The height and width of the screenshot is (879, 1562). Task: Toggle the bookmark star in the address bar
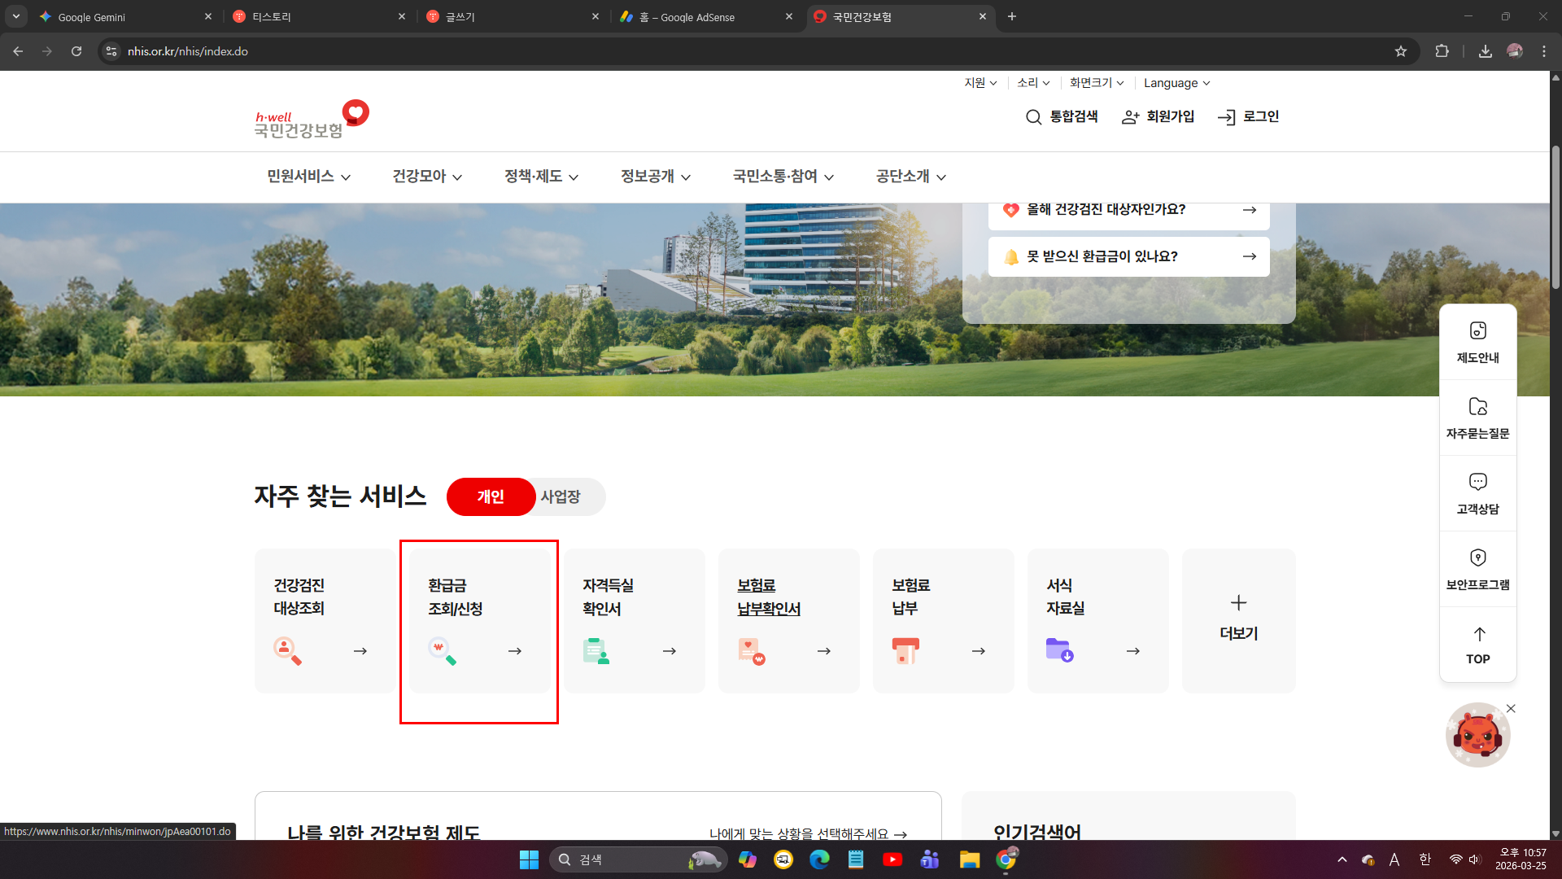(x=1400, y=50)
